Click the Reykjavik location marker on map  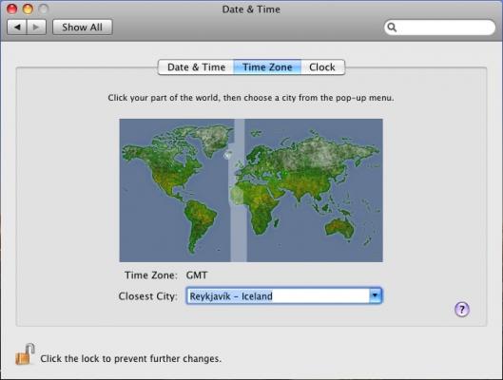(x=227, y=156)
